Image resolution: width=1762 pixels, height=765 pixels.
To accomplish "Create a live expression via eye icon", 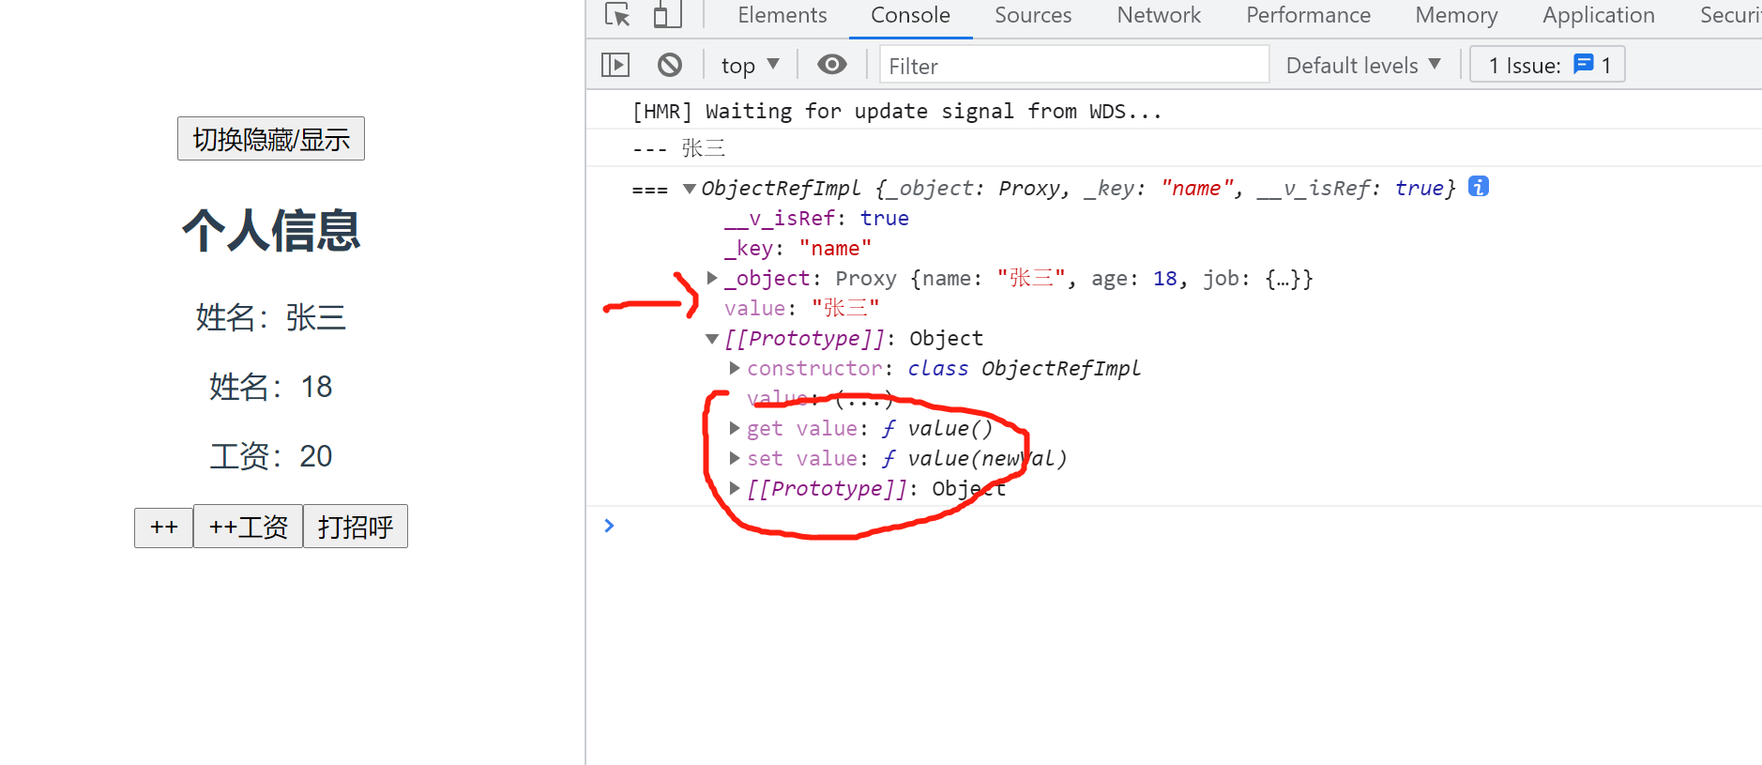I will pos(832,64).
